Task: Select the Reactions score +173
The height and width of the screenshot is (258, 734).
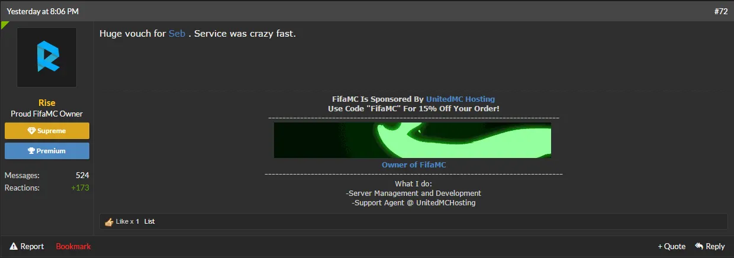Action: 80,188
